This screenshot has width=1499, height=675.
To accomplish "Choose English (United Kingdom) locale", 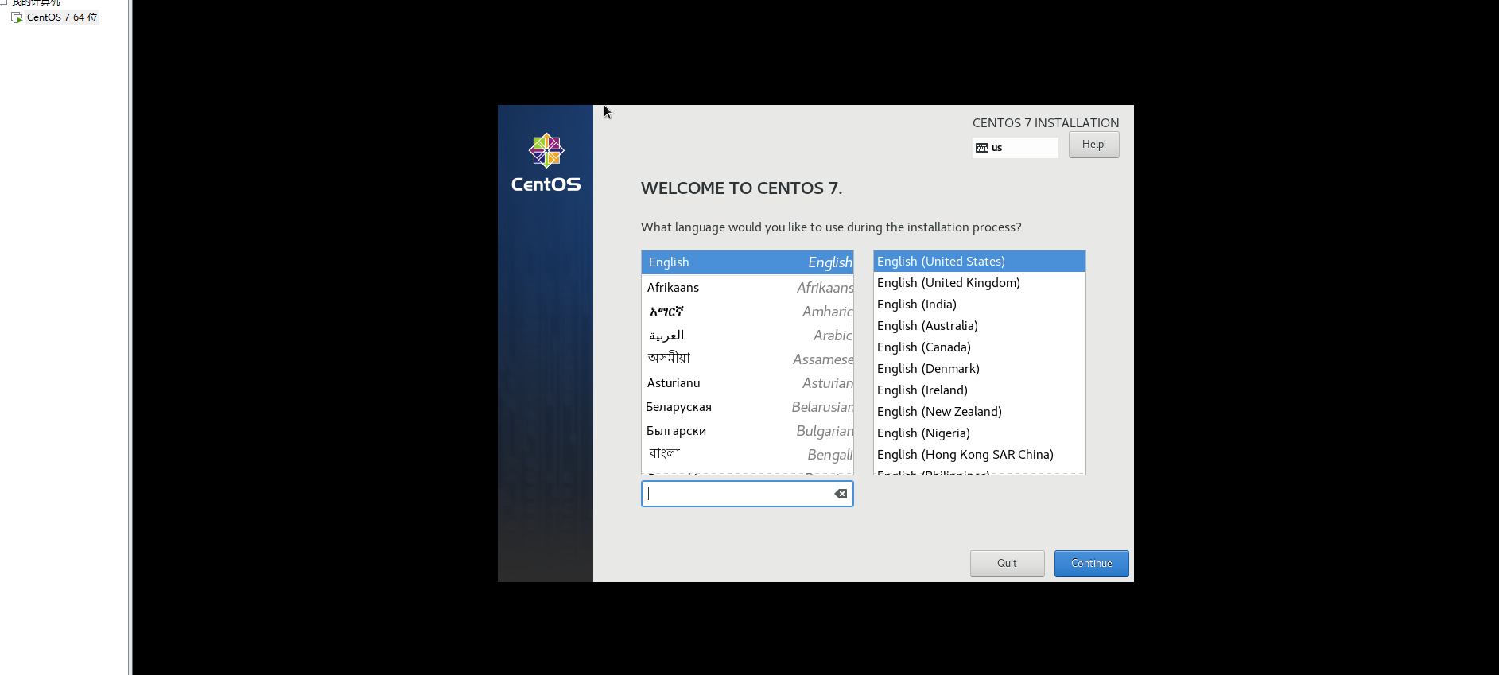I will [979, 283].
